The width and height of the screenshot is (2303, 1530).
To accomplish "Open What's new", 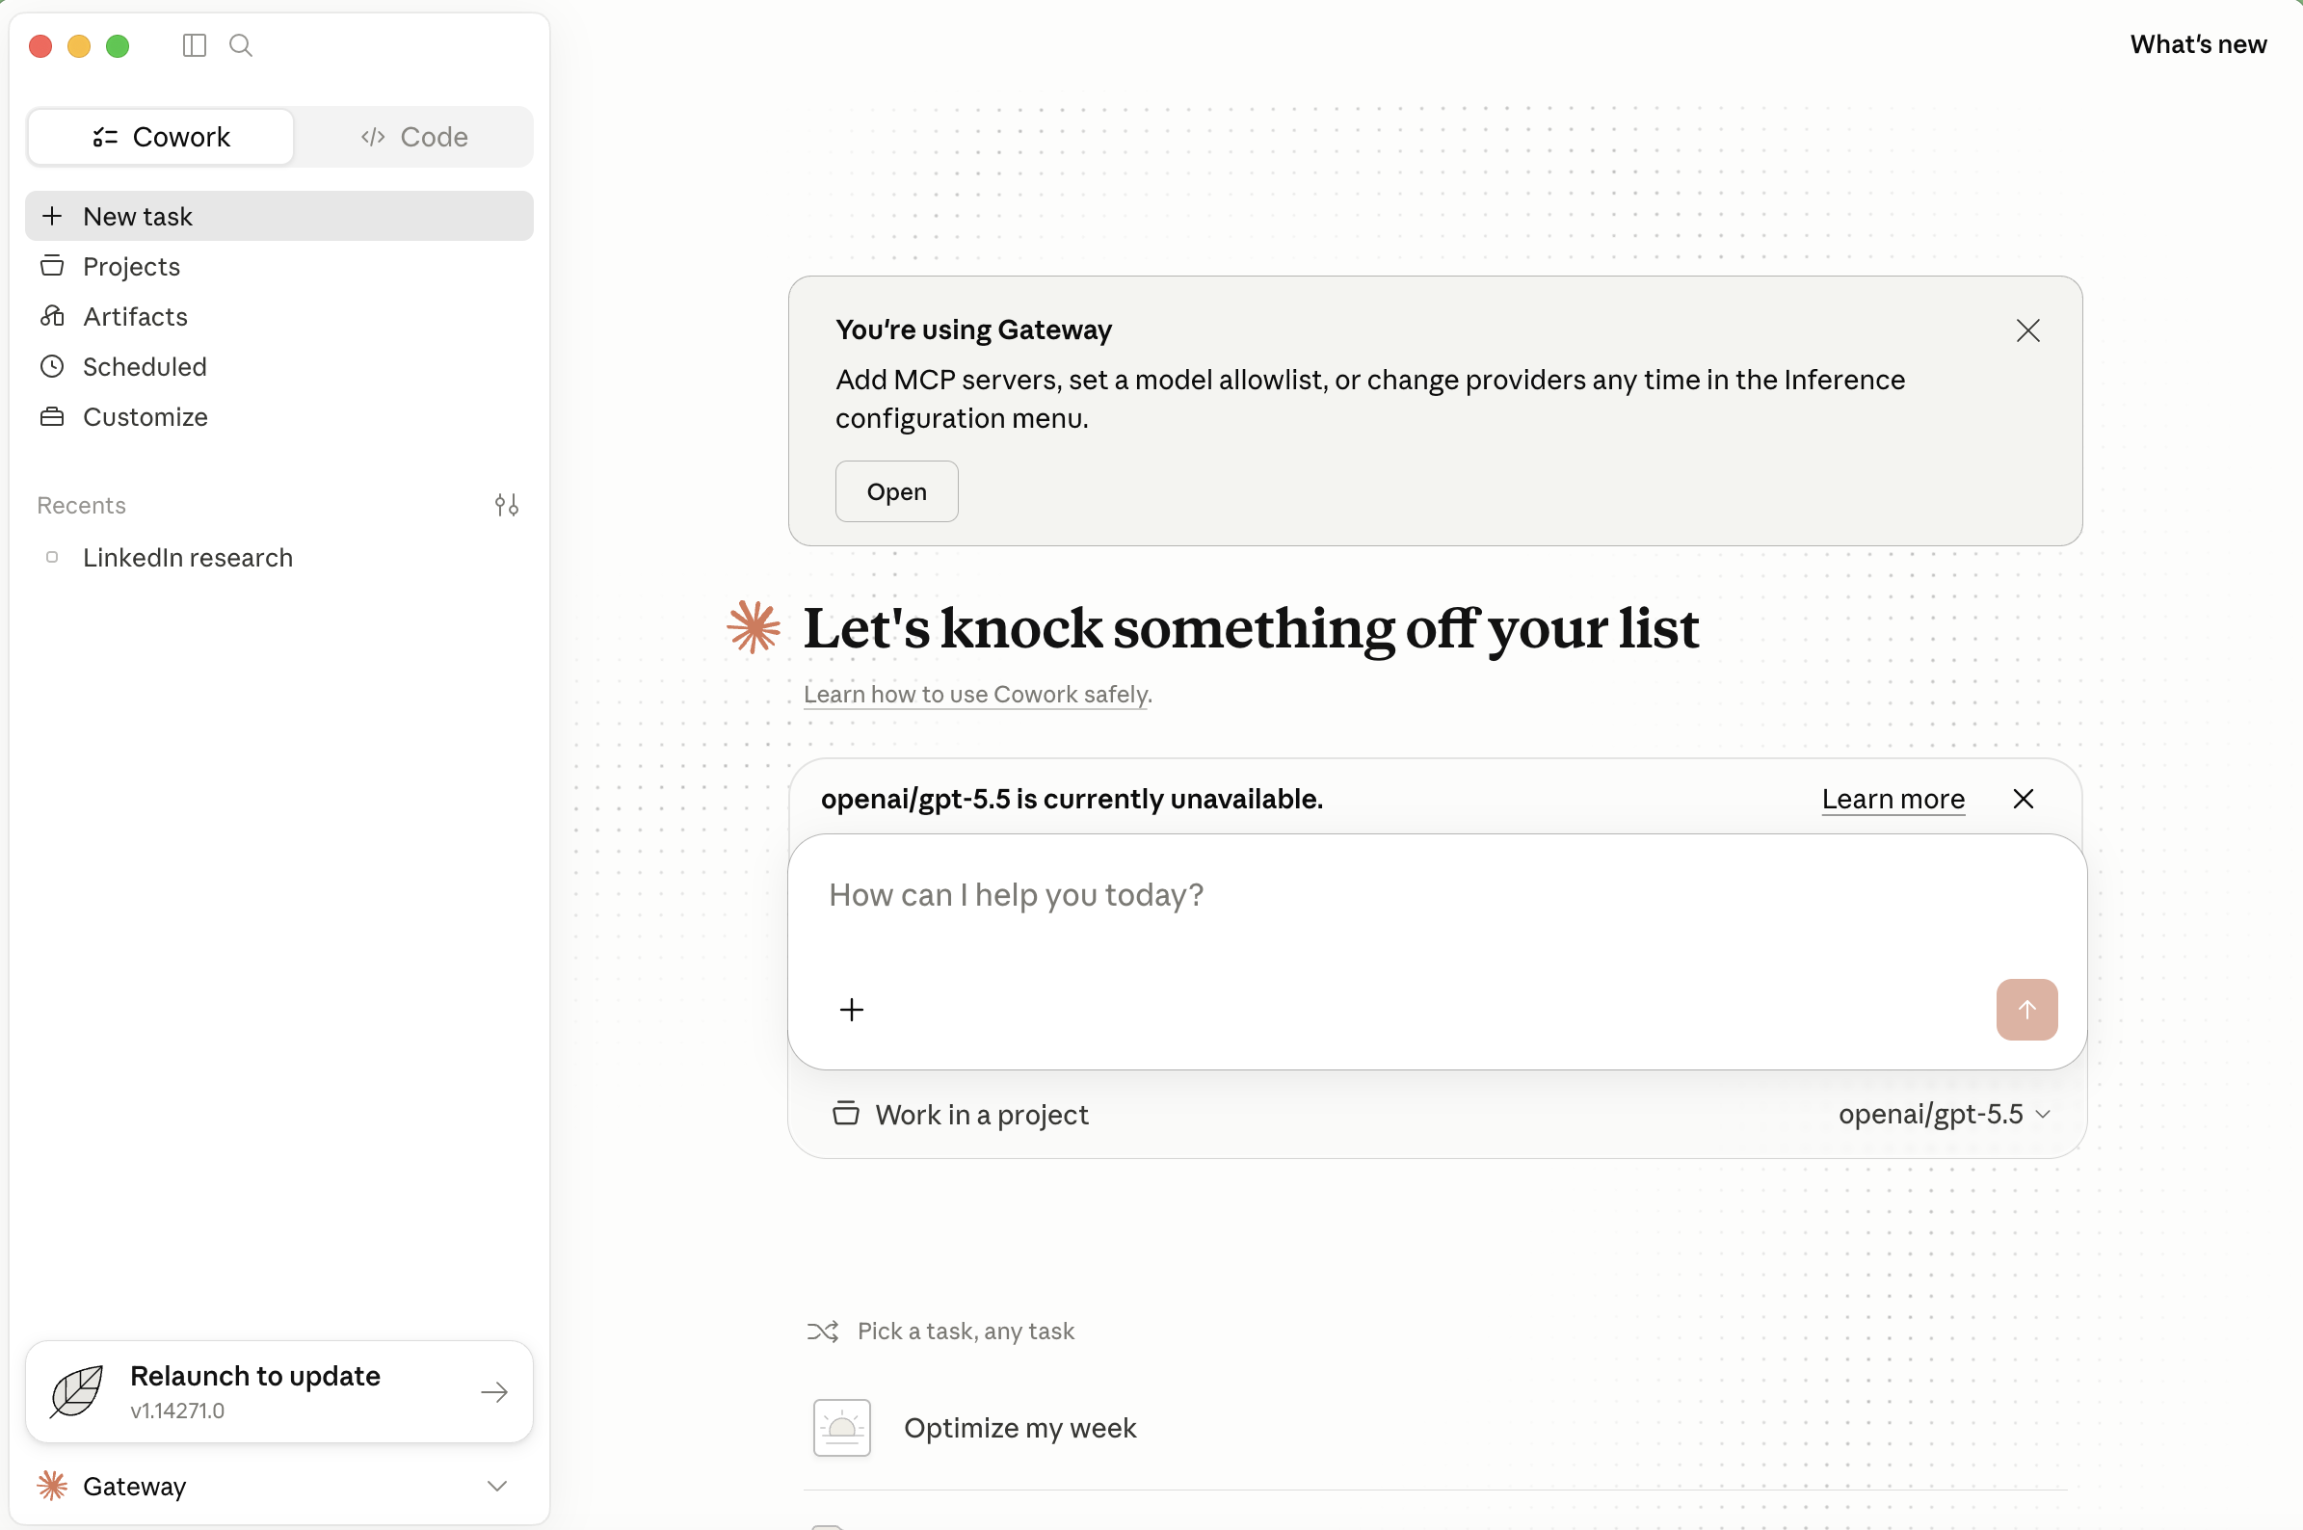I will point(2198,44).
